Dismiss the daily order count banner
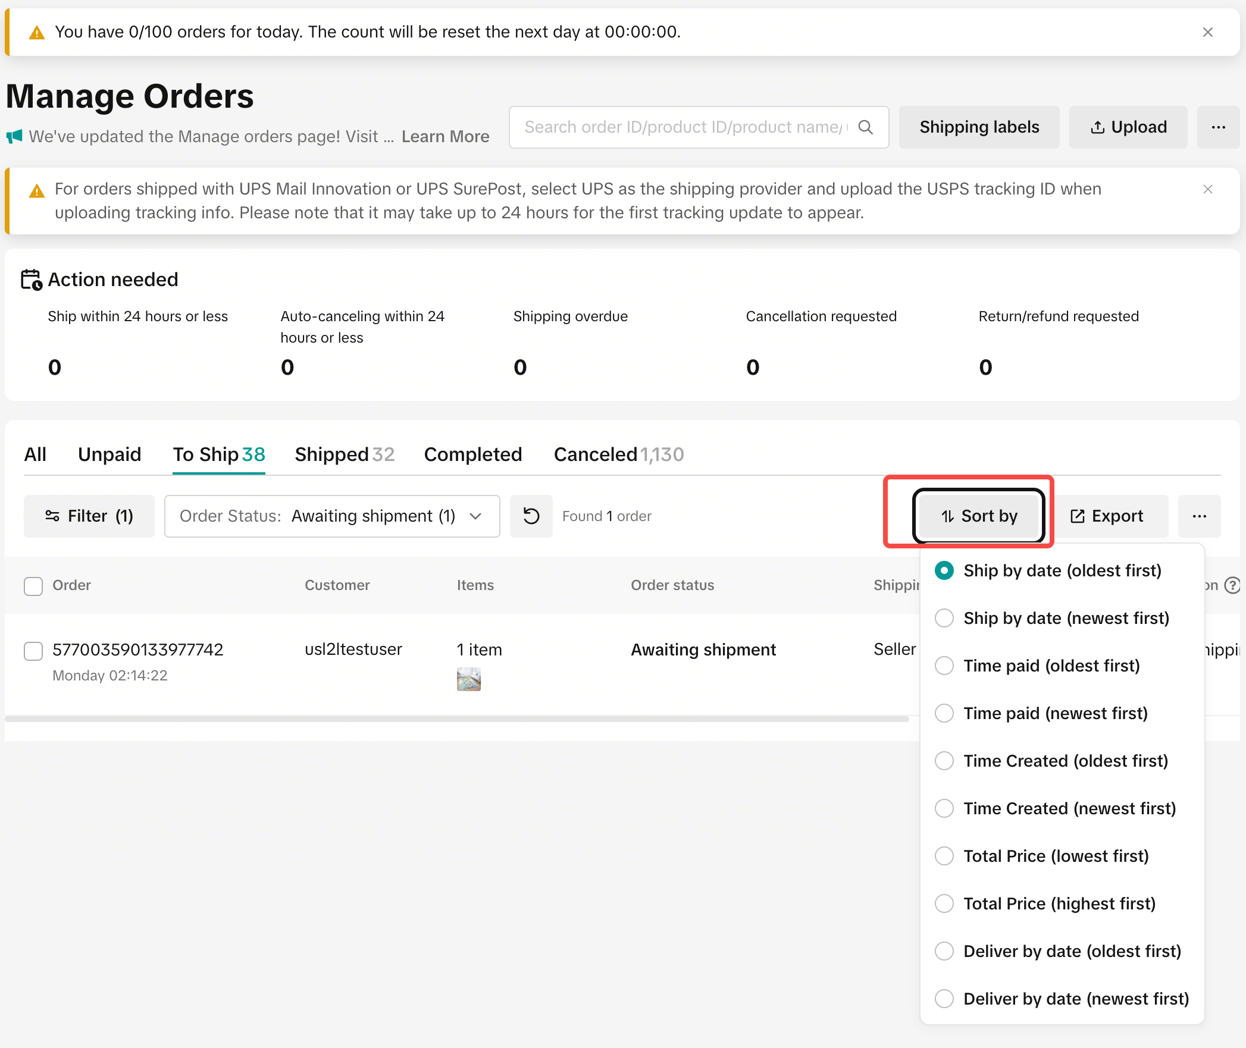This screenshot has width=1246, height=1048. click(1207, 32)
